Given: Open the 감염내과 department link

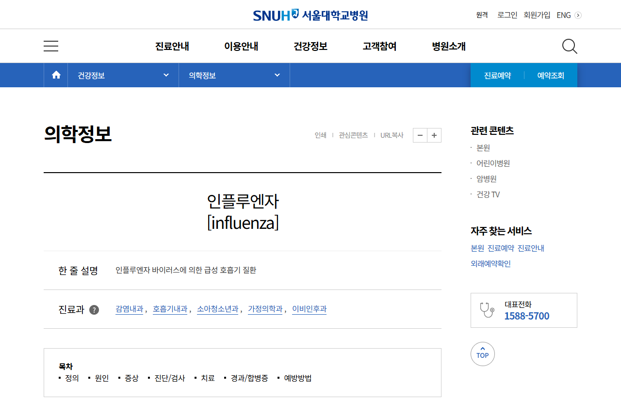Looking at the screenshot, I should 129,309.
